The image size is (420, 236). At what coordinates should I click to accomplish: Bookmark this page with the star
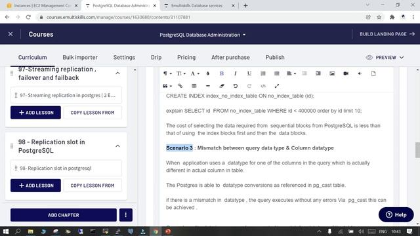379,17
